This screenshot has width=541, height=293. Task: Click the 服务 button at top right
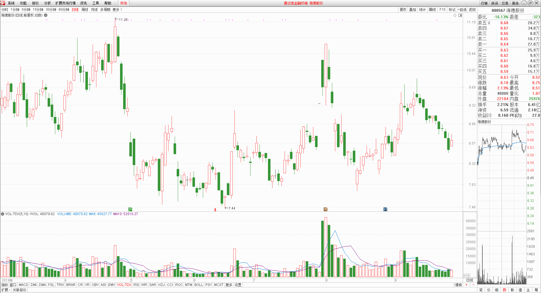click(x=516, y=3)
